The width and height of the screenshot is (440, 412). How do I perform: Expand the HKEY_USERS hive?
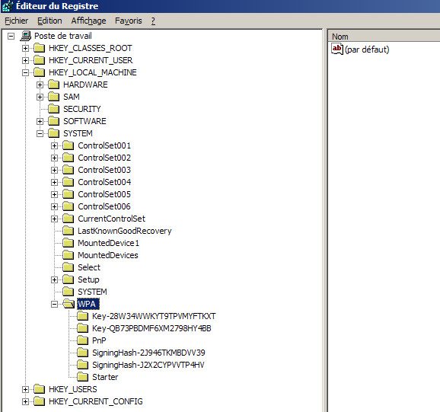point(25,389)
